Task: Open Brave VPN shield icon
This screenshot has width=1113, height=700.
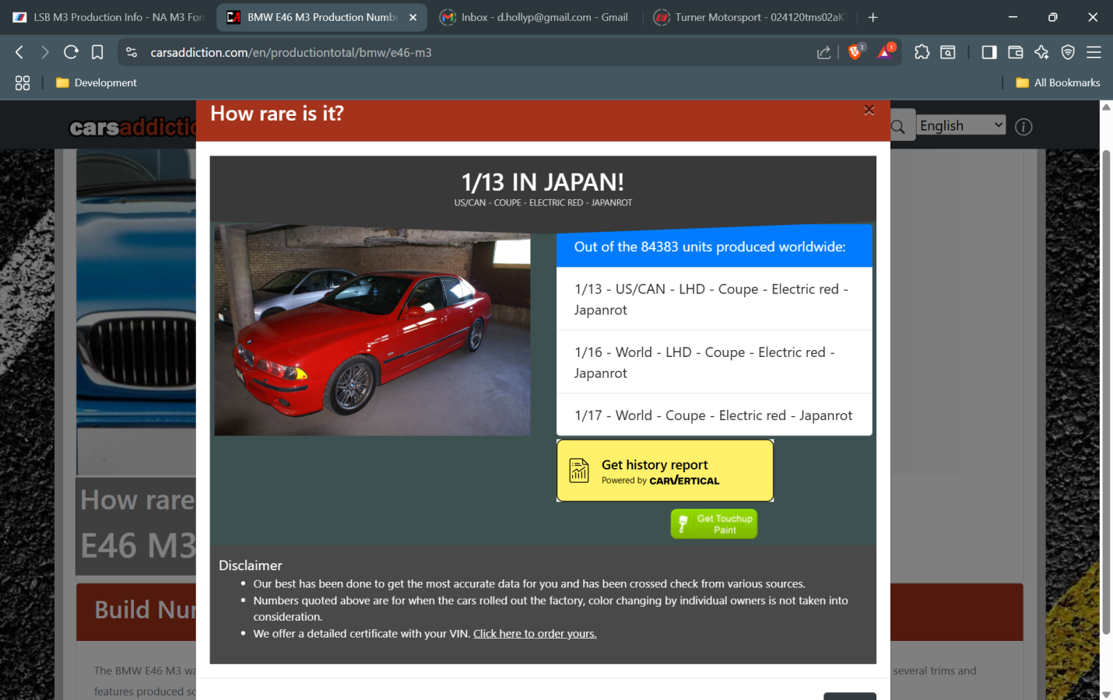Action: coord(1068,52)
